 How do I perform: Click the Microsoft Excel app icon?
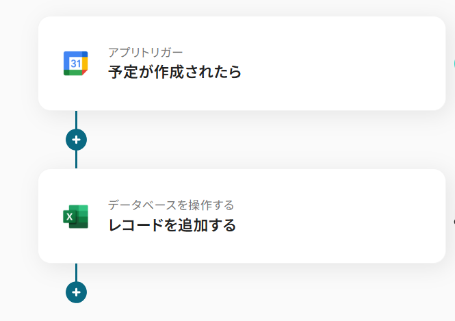tap(75, 216)
